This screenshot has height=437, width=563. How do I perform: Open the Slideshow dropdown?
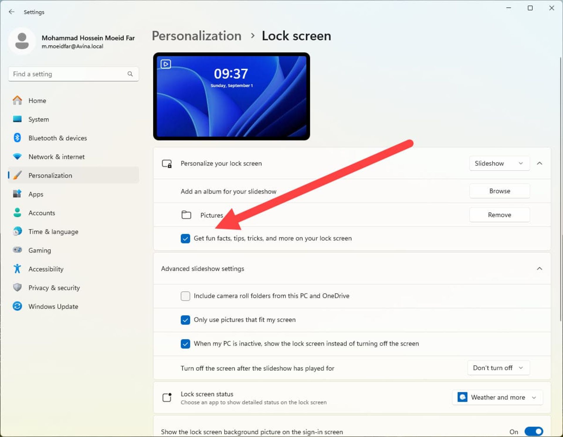coord(499,163)
